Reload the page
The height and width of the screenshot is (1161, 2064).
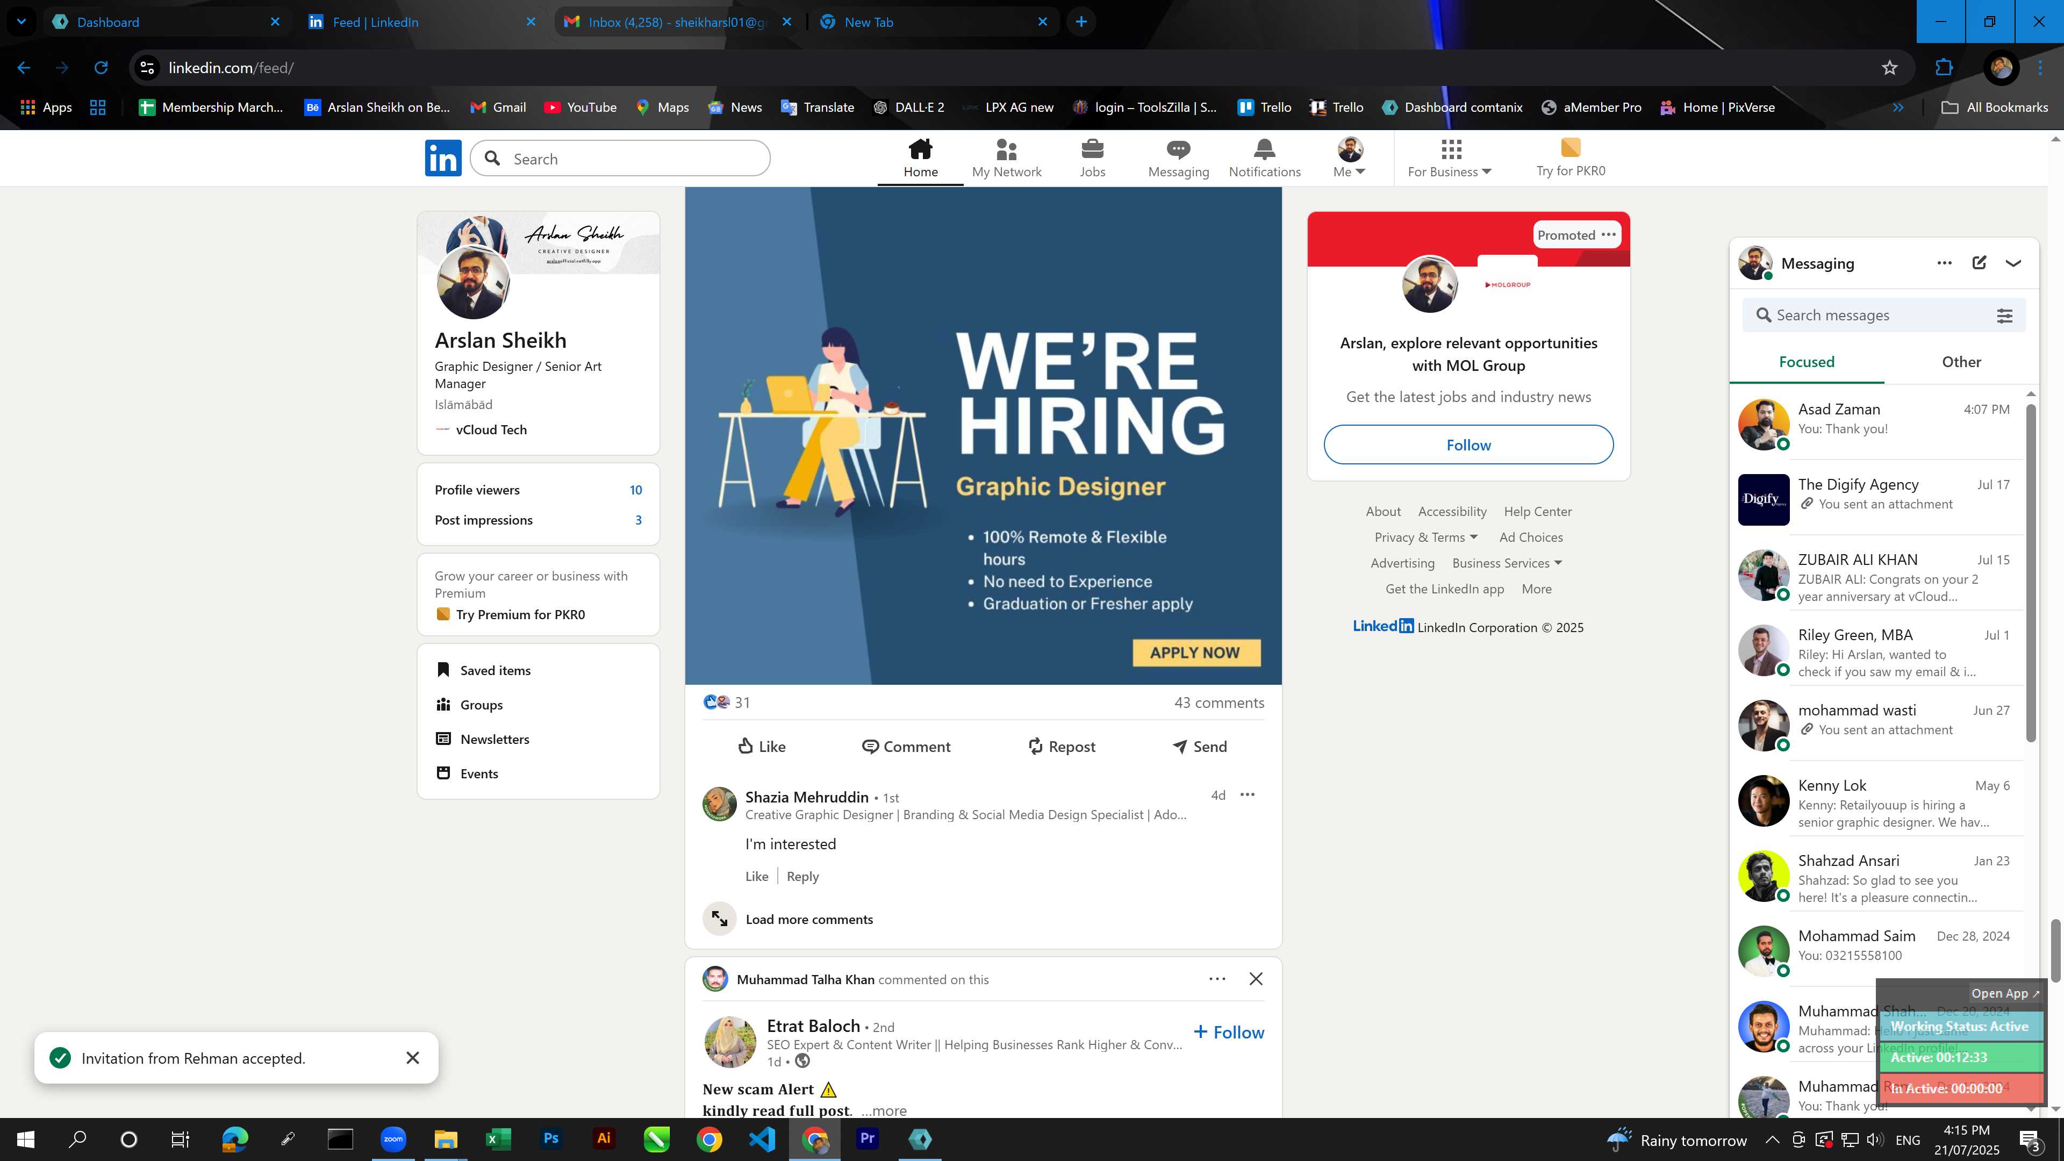tap(101, 67)
